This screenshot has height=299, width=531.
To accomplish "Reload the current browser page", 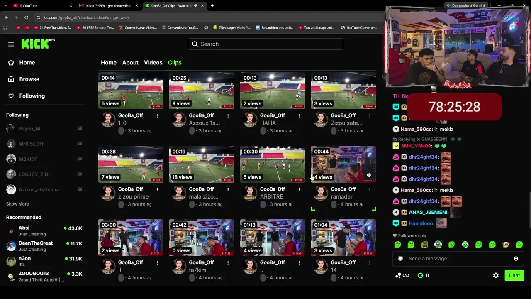I will [26, 17].
